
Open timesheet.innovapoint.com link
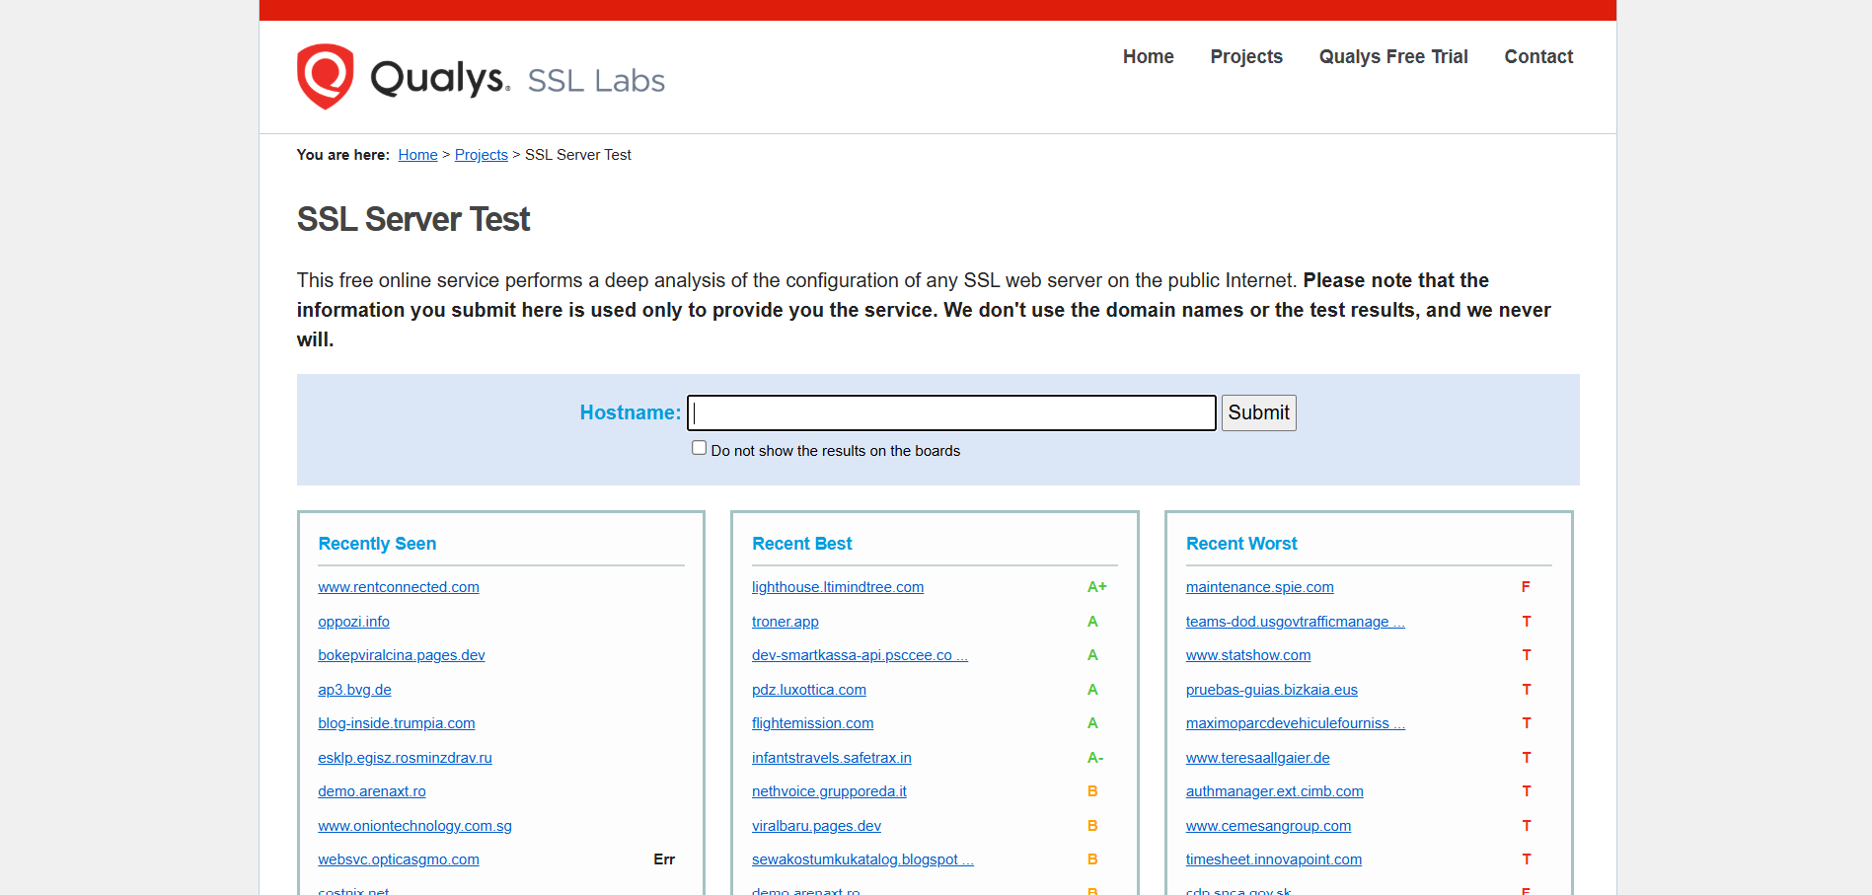(x=1274, y=859)
